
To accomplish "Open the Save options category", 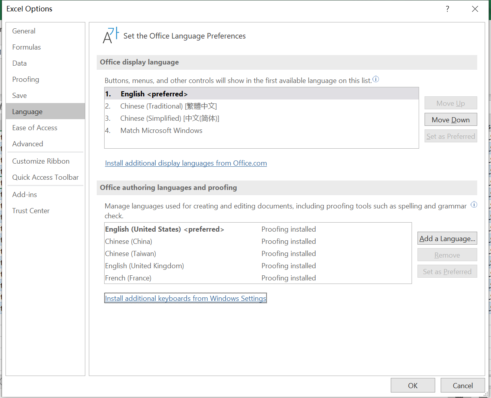I will pos(45,96).
